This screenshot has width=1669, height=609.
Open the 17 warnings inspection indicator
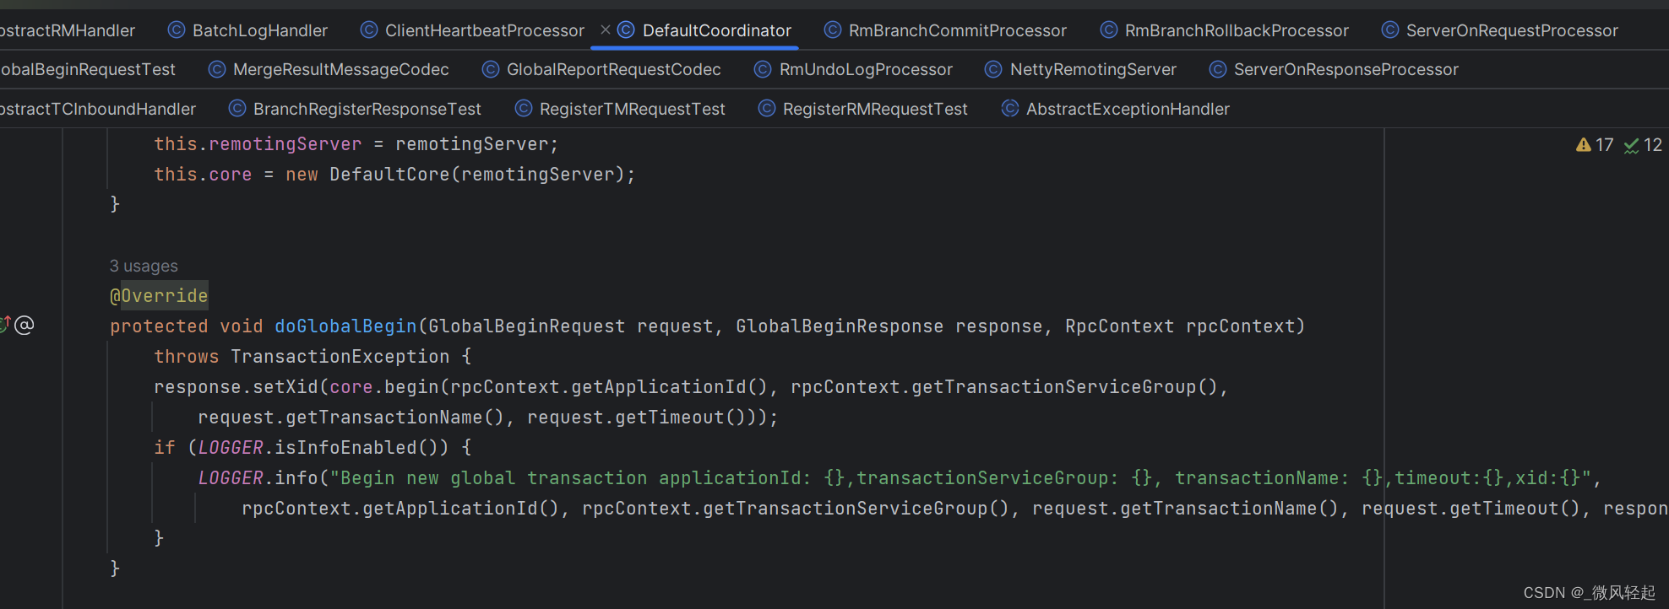coord(1595,145)
